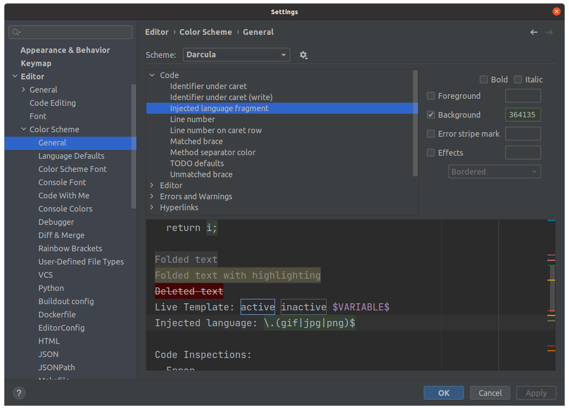Expand the Errors and Warnings section
Viewport: 569px width, 410px height.
pos(152,197)
